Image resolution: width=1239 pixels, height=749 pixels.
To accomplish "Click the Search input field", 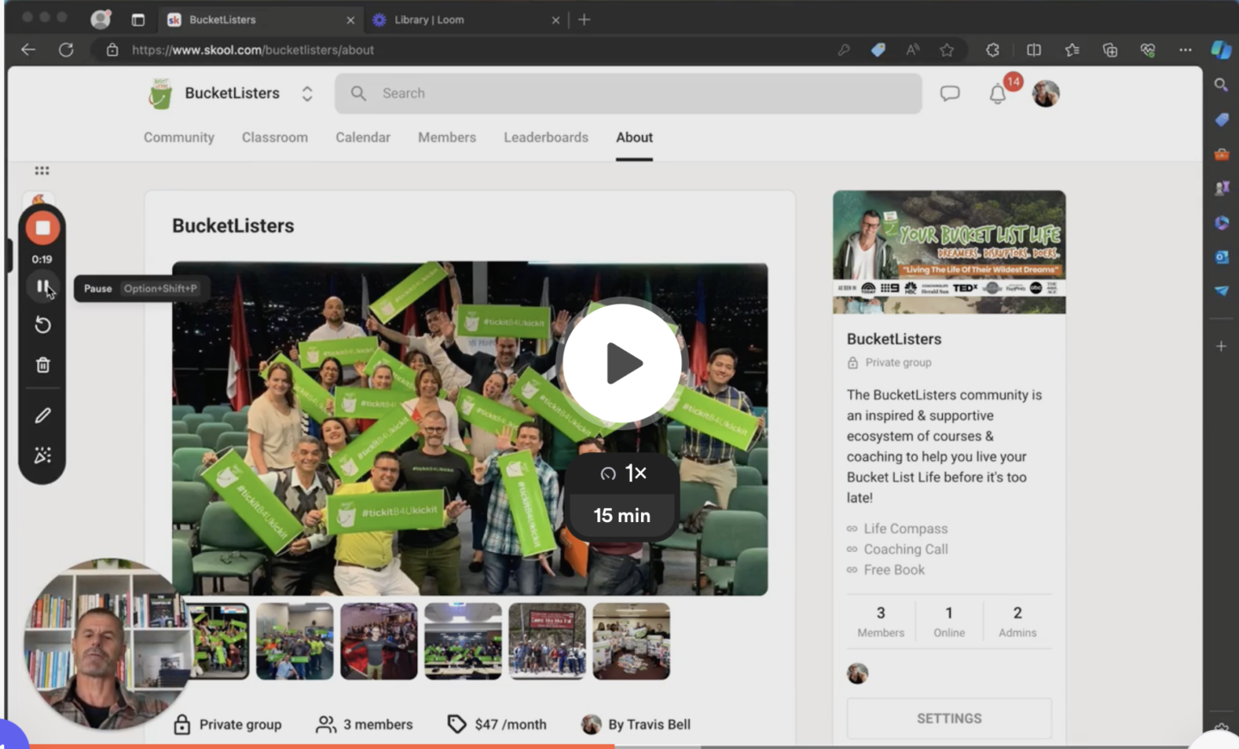I will pyautogui.click(x=628, y=94).
